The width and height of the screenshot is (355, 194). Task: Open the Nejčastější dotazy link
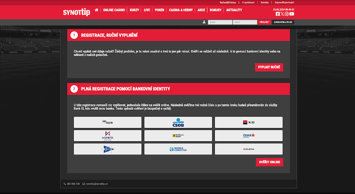(x=228, y=3)
